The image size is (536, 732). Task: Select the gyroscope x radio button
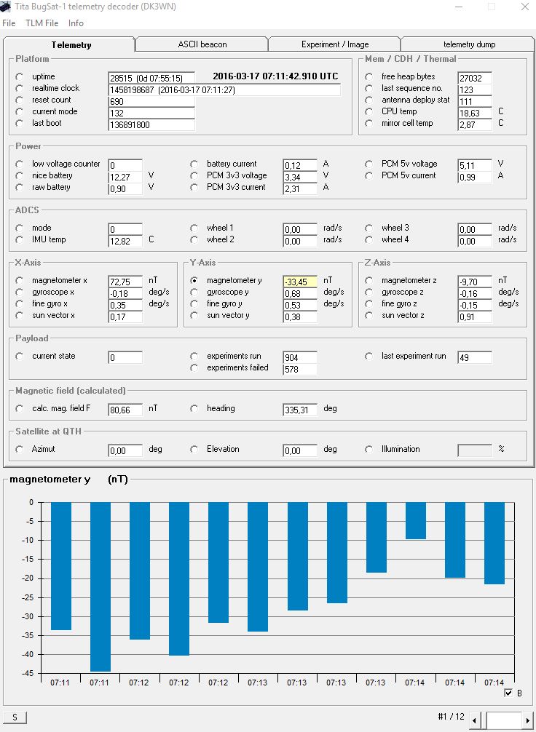(x=19, y=293)
